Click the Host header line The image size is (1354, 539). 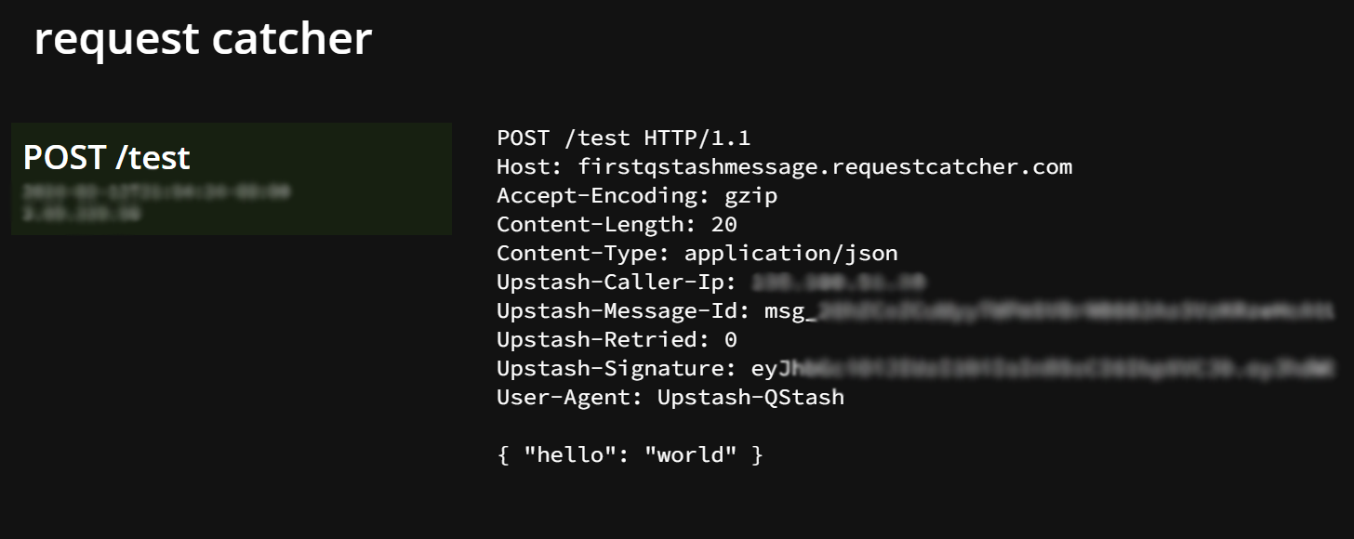[784, 167]
